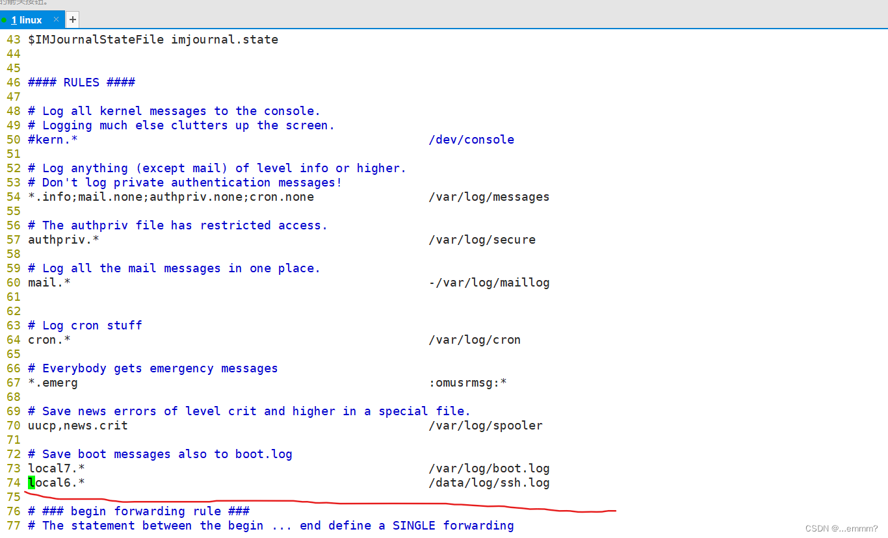Click the text "$IMJournalStateFile imjournal.state"
The width and height of the screenshot is (888, 538).
pyautogui.click(x=153, y=40)
